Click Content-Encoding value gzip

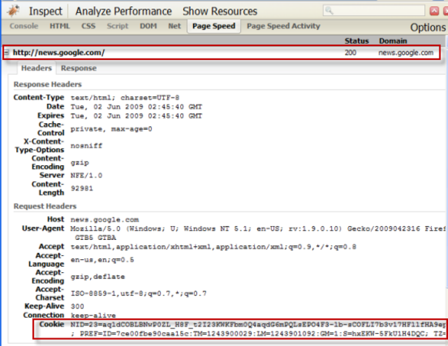(x=80, y=163)
